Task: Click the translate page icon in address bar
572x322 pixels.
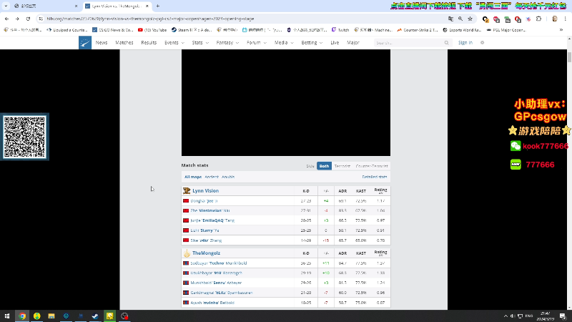Action: [451, 19]
